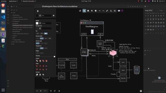Select the Diamond shape tool
The height and width of the screenshot is (93, 166).
coord(92,11)
